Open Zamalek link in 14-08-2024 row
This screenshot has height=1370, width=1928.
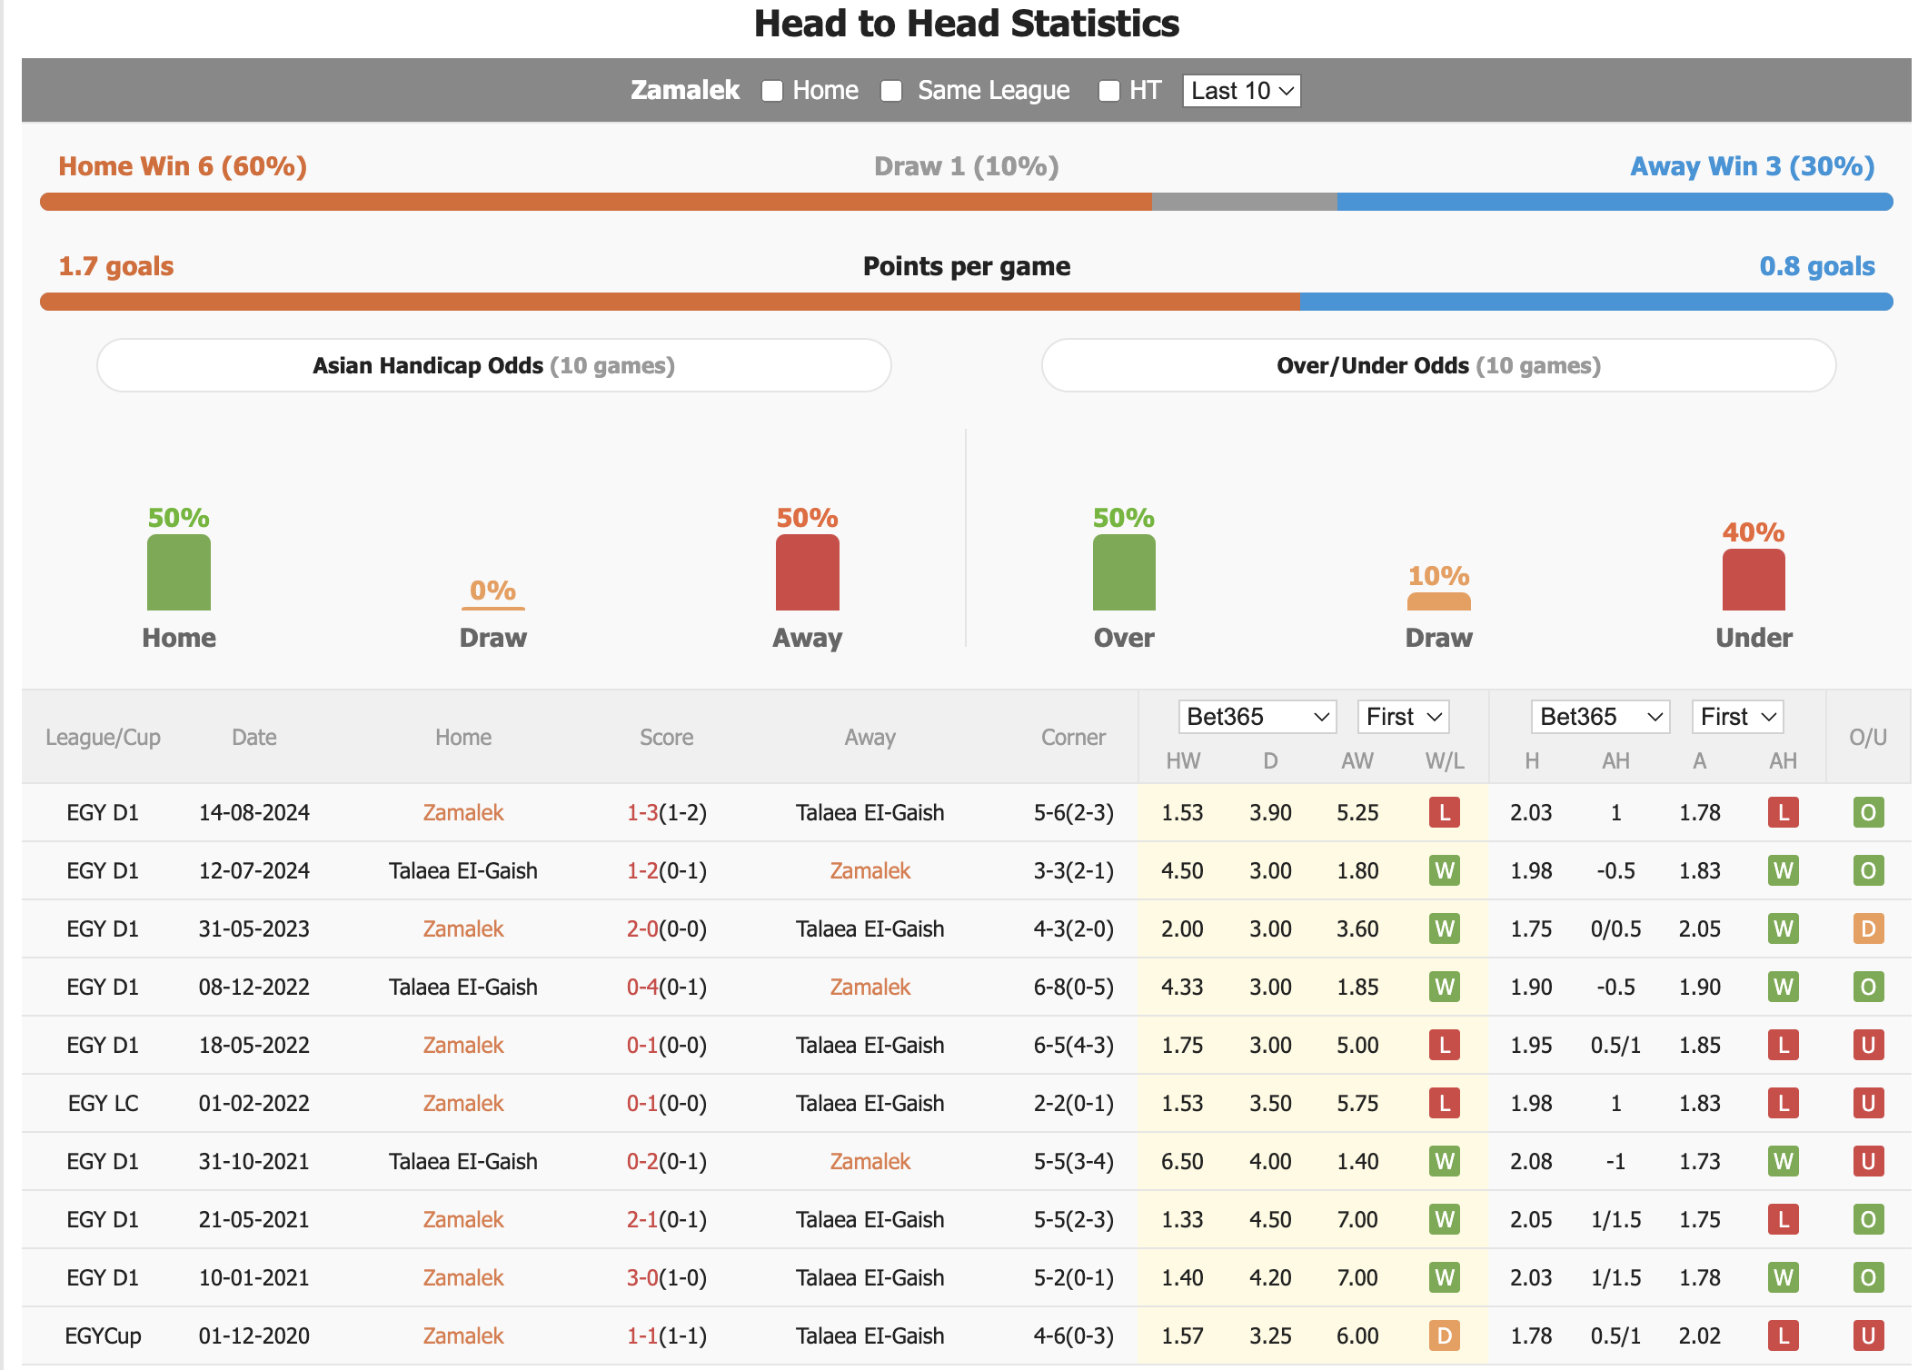[x=463, y=812]
